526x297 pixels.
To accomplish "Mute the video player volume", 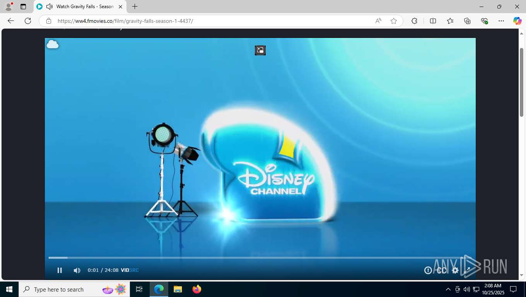I will (77, 270).
